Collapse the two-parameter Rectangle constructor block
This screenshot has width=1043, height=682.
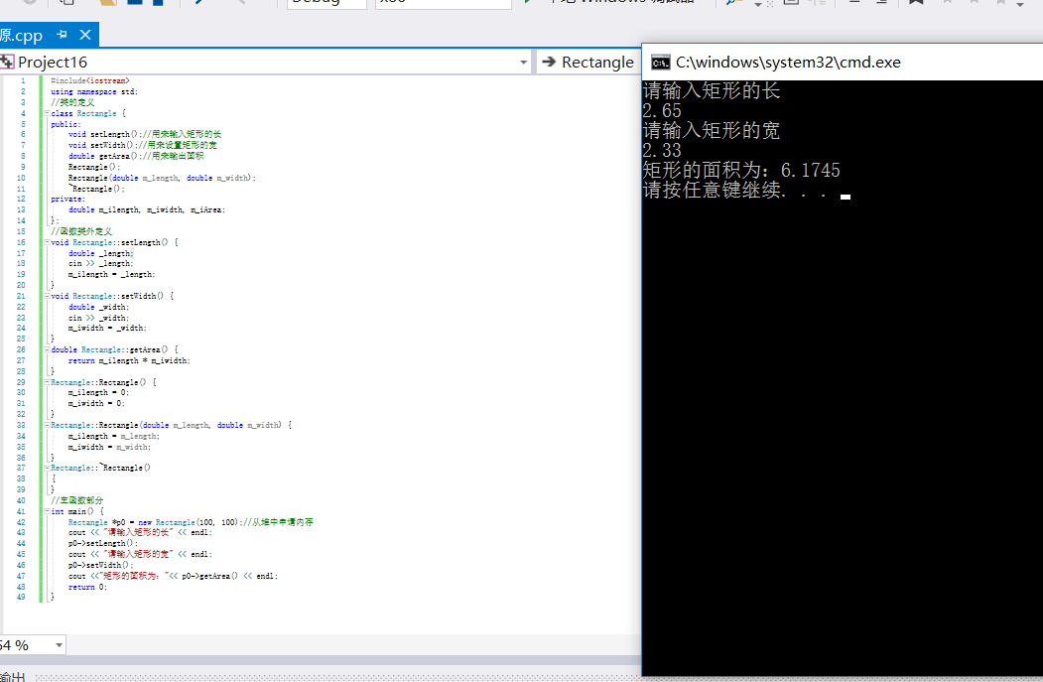tap(48, 425)
